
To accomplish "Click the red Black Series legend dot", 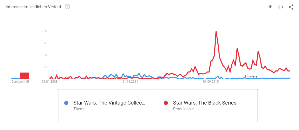I will [x=166, y=103].
